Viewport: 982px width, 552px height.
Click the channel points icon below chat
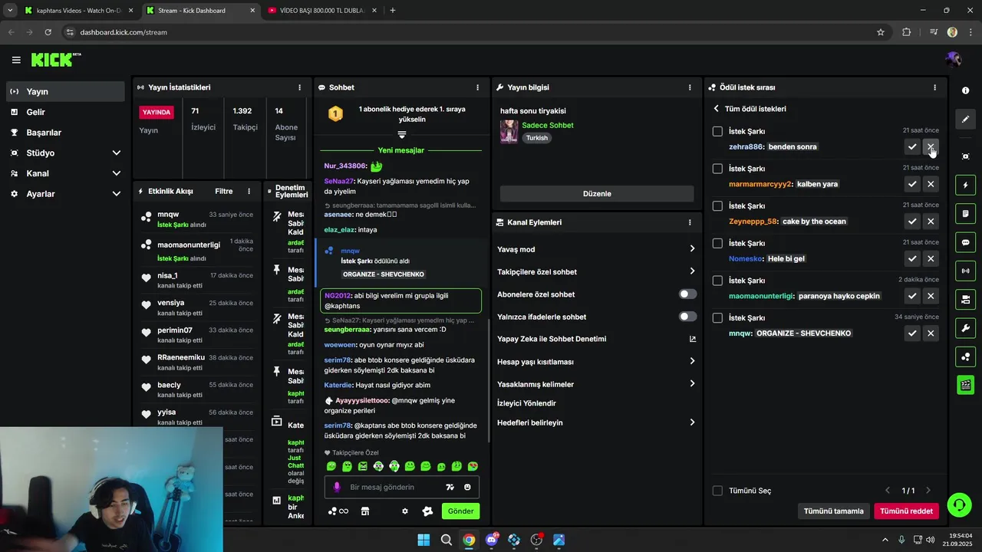coord(338,511)
